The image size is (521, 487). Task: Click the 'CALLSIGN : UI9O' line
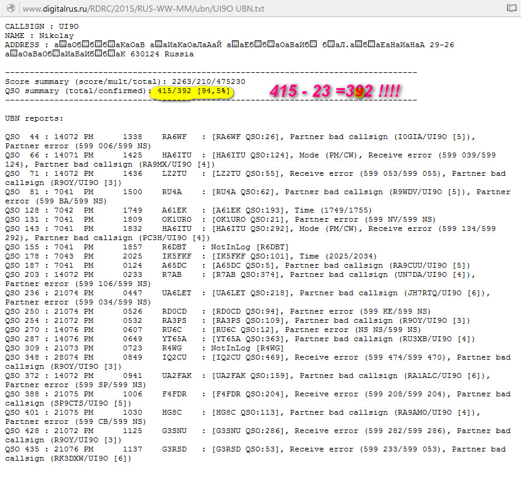pos(42,26)
